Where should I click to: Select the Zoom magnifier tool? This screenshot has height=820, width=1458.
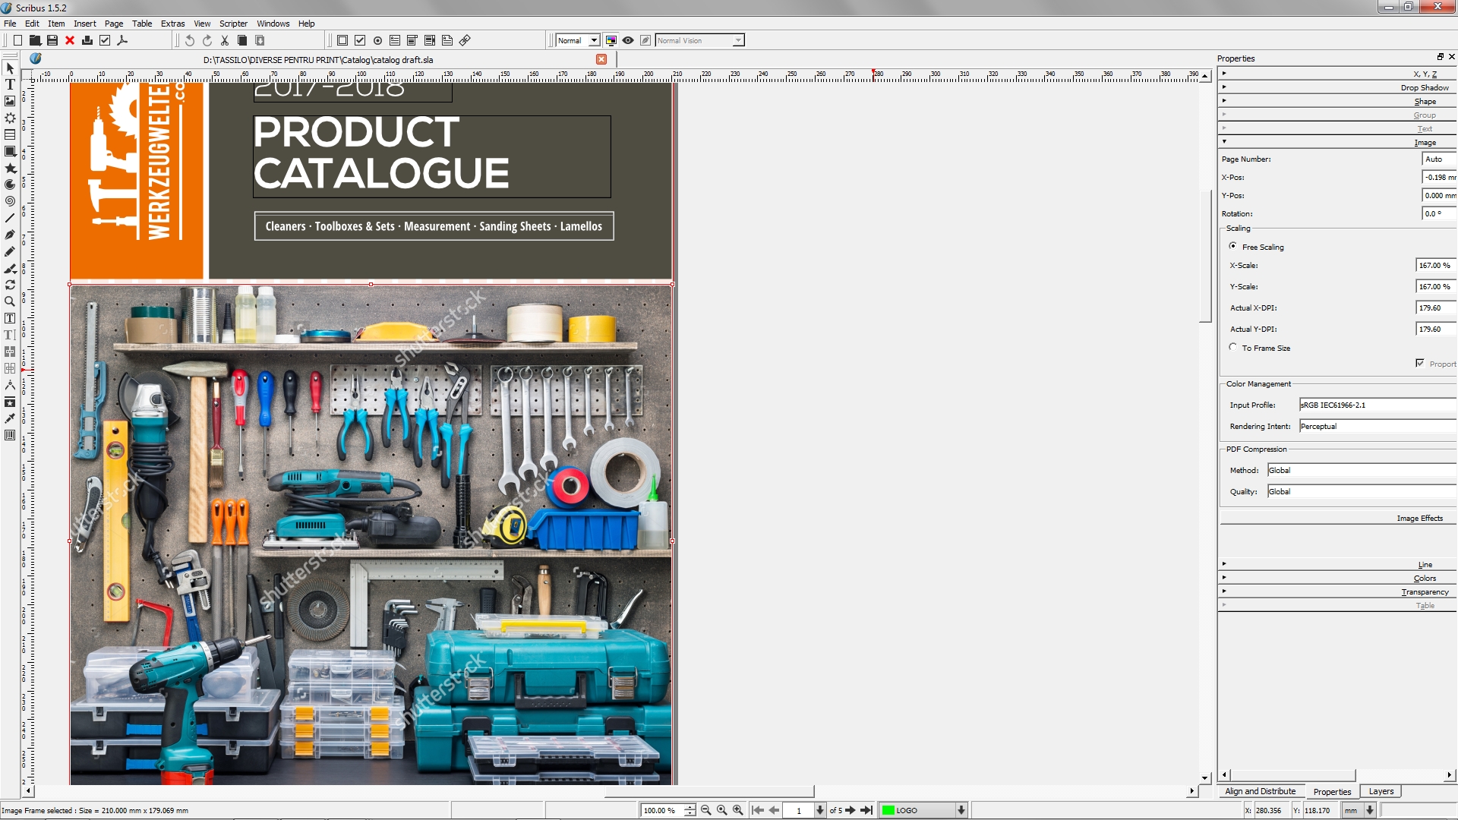click(10, 301)
